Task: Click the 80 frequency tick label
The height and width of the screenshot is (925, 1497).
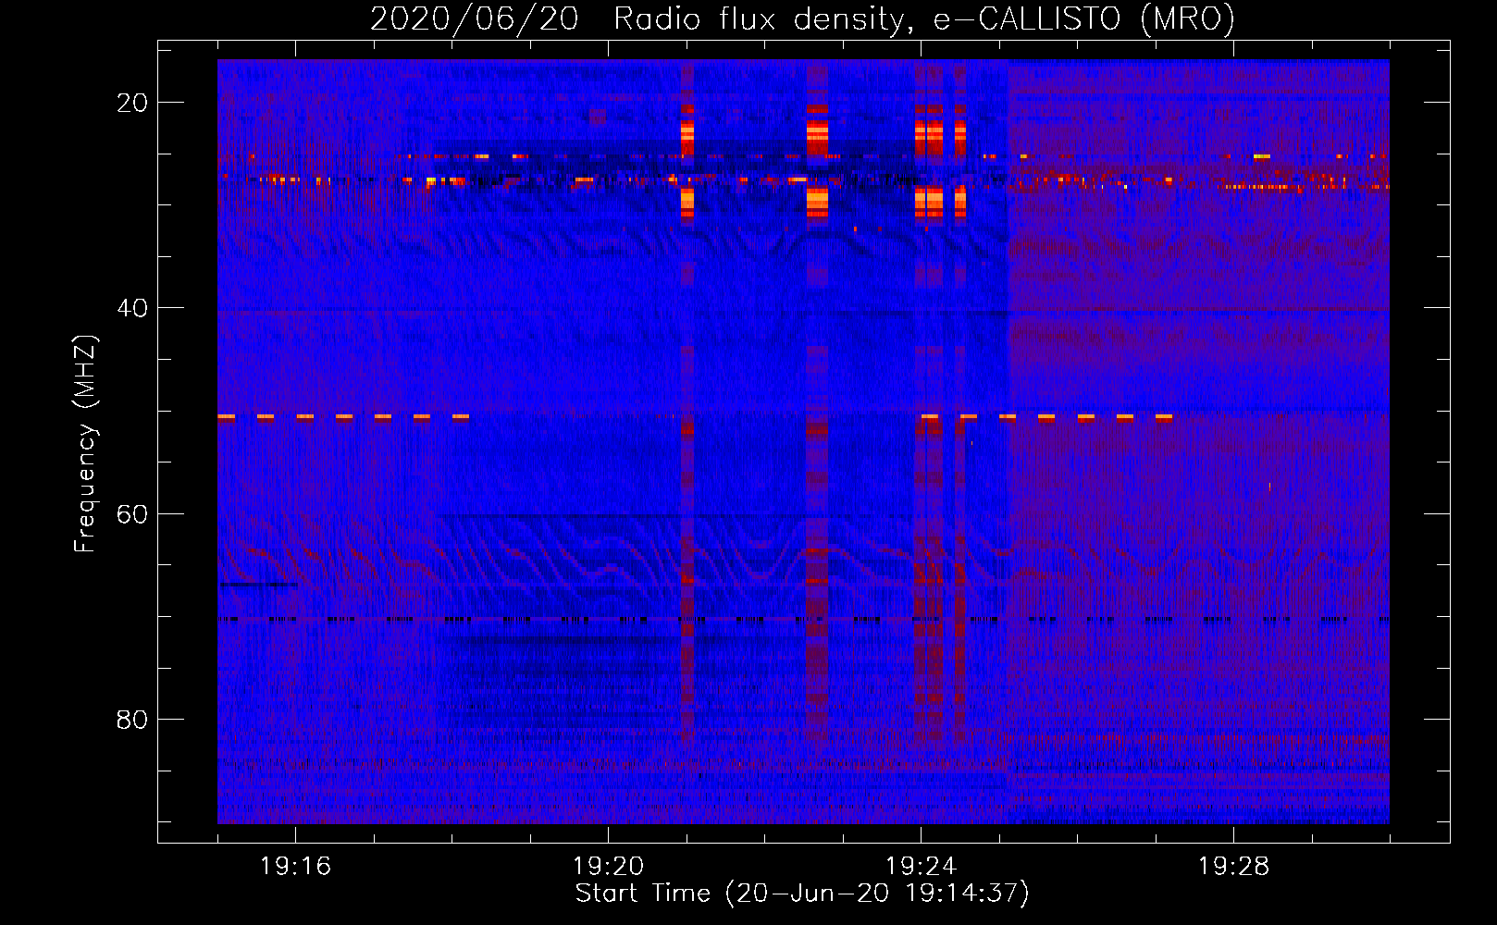Action: tap(132, 719)
